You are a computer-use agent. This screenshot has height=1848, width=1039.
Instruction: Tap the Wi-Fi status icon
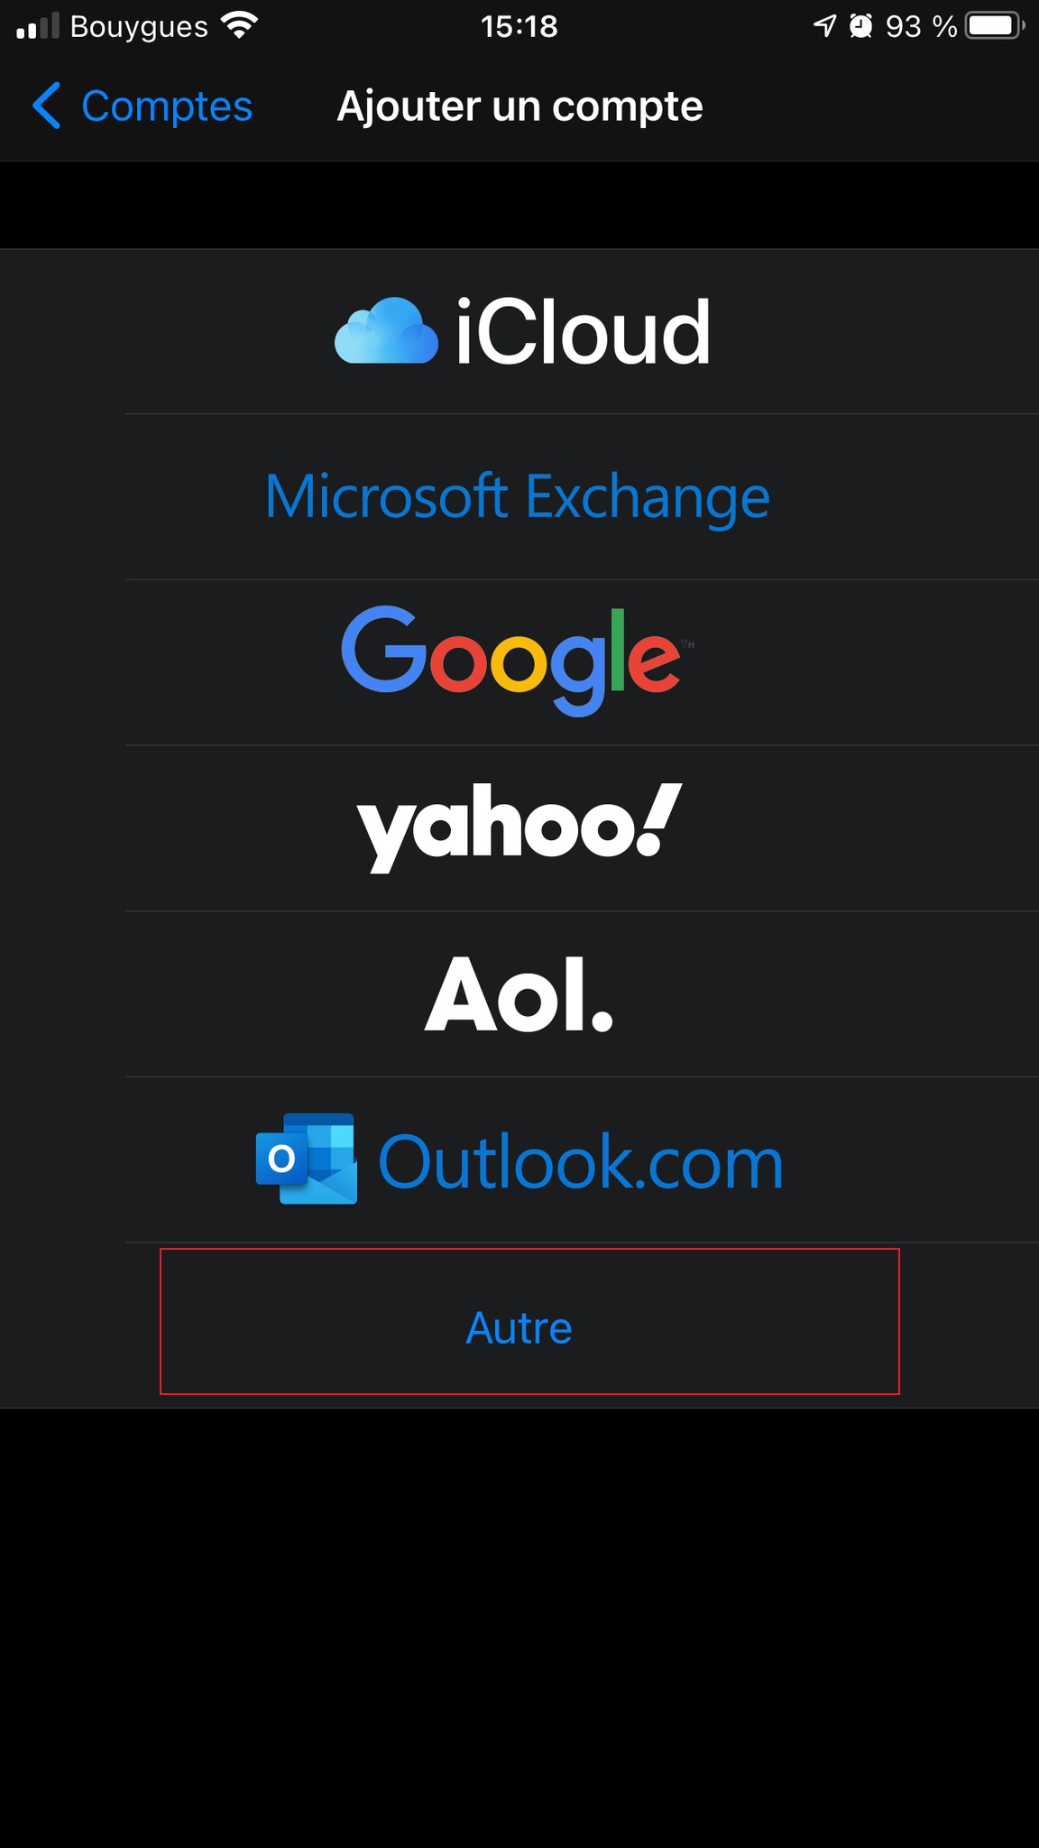[x=239, y=25]
